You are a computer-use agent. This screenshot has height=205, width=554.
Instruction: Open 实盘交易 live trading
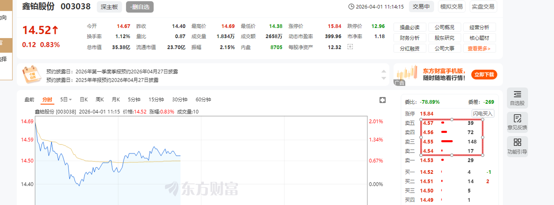(x=483, y=7)
